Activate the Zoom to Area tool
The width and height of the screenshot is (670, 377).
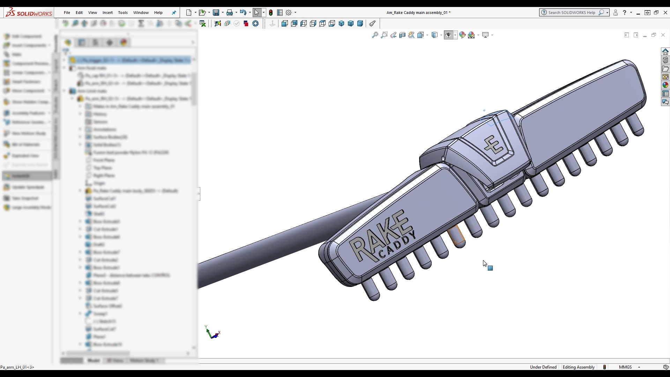click(x=384, y=35)
